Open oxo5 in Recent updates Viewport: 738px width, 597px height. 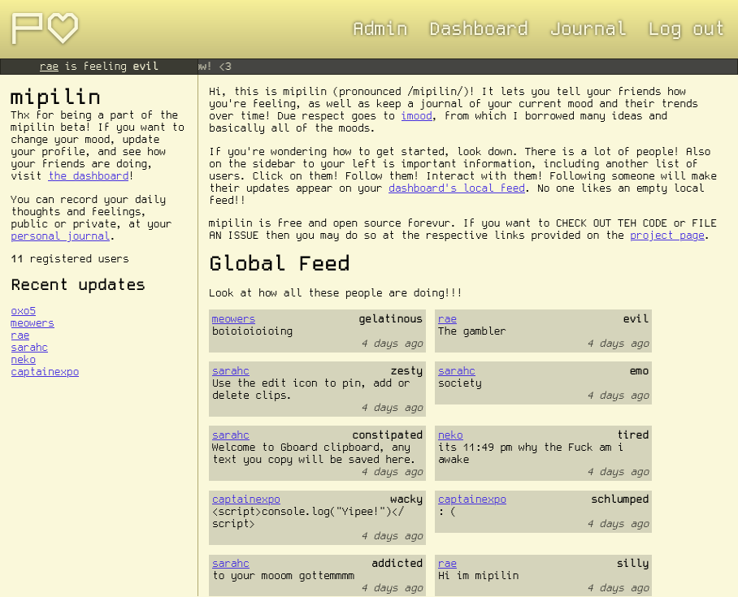pos(23,311)
